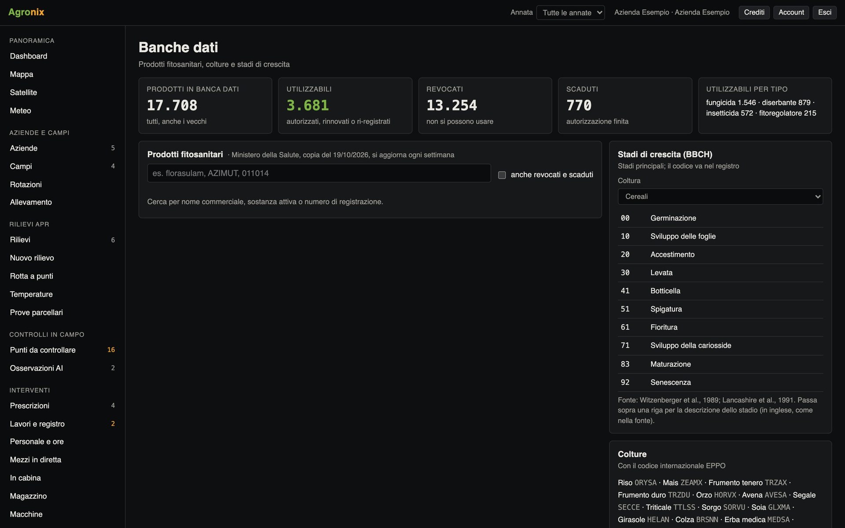Image resolution: width=845 pixels, height=528 pixels.
Task: Open Mappa from the sidebar
Action: pos(62,74)
